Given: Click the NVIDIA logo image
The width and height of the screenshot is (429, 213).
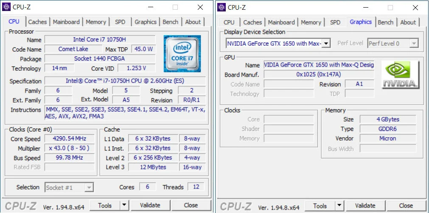Looking at the screenshot, I should [x=400, y=75].
